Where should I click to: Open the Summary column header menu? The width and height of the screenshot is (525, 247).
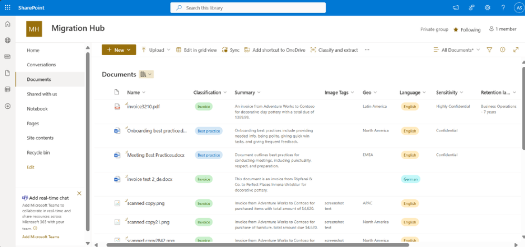pyautogui.click(x=248, y=92)
